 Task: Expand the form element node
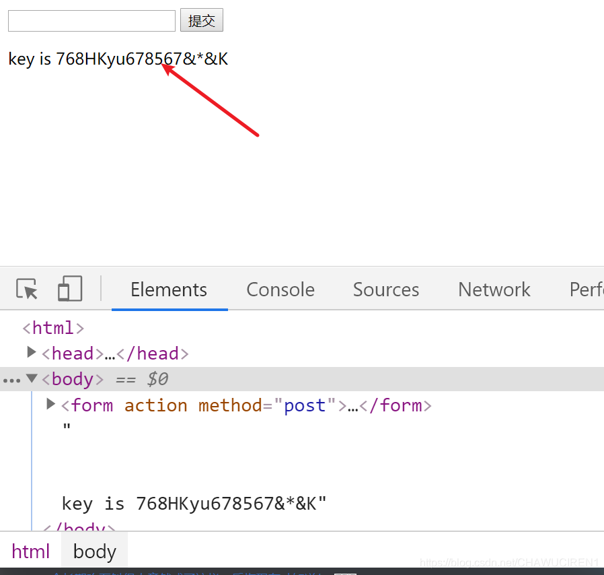point(50,404)
